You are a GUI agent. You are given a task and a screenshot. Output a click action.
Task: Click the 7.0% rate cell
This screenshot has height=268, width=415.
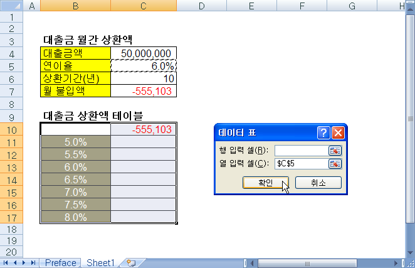(75, 192)
